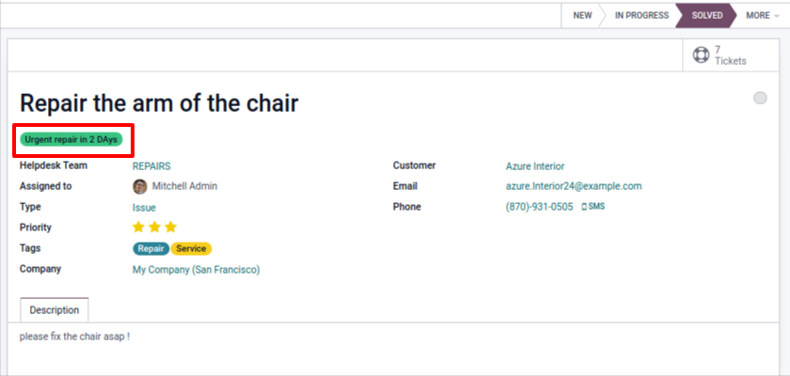Open the Azure Interior customer link
Viewport: 790px width, 376px height.
click(534, 165)
